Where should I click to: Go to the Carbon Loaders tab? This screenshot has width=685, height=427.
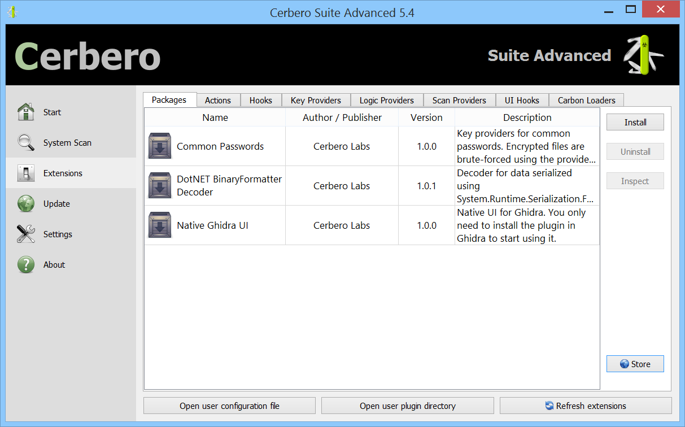pyautogui.click(x=587, y=101)
